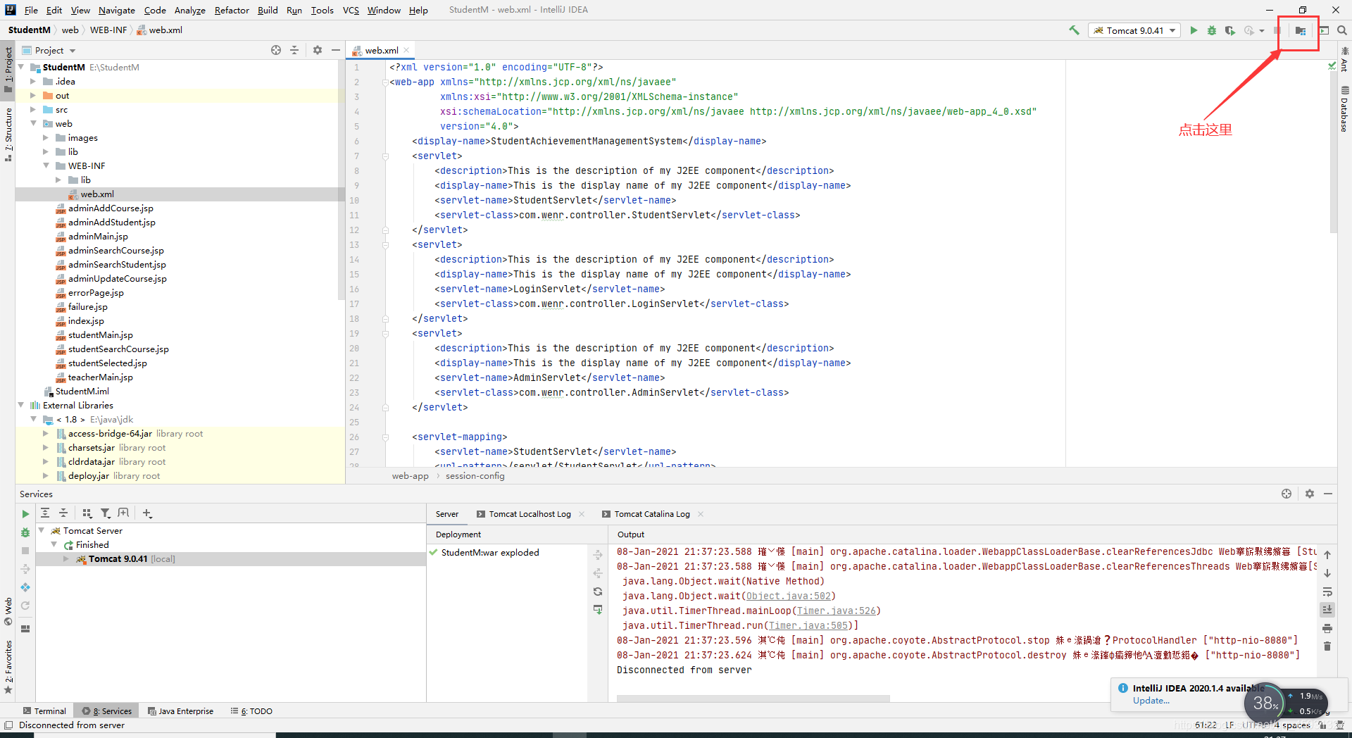
Task: Open the Refactor menu
Action: 232,10
